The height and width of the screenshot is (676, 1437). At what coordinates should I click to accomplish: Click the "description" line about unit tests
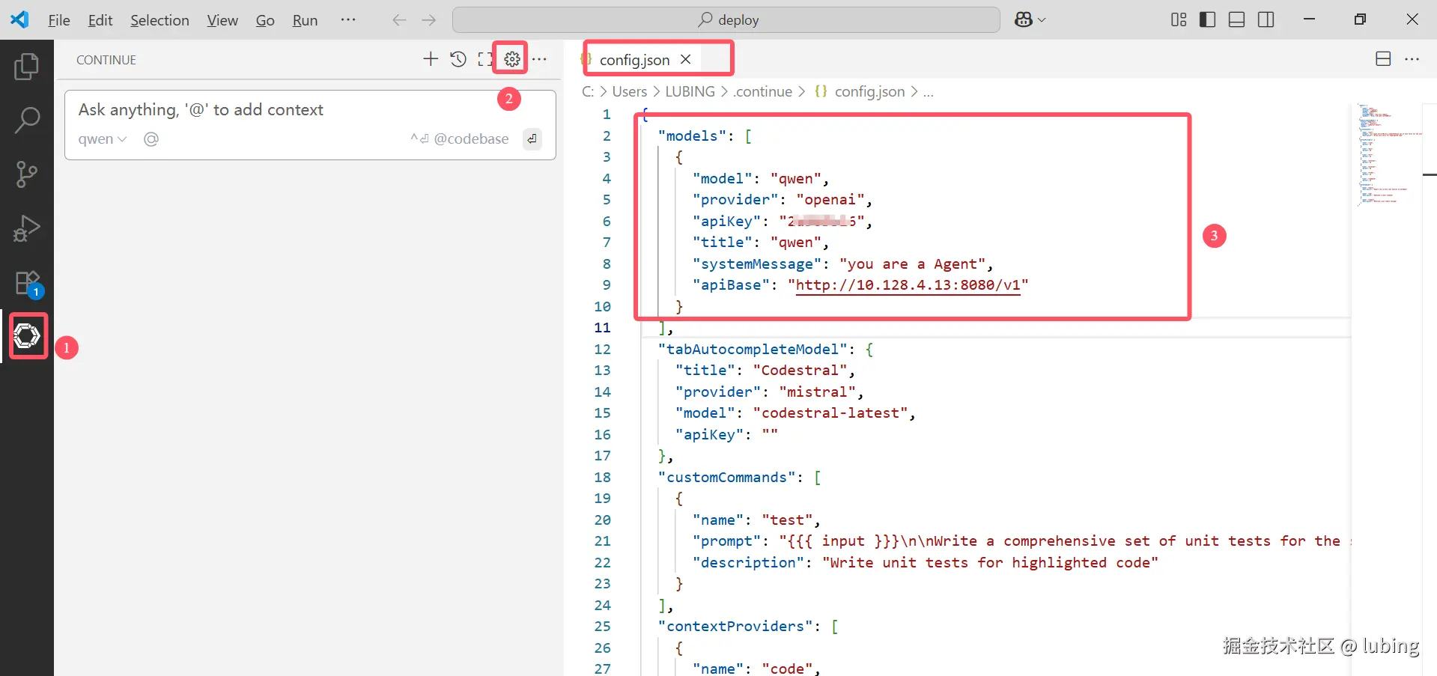tap(925, 563)
